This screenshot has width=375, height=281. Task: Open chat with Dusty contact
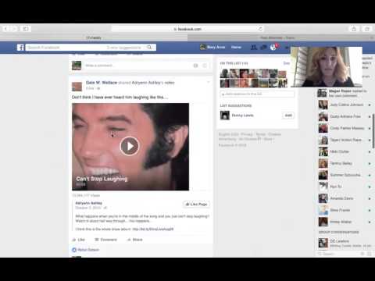[x=345, y=116]
